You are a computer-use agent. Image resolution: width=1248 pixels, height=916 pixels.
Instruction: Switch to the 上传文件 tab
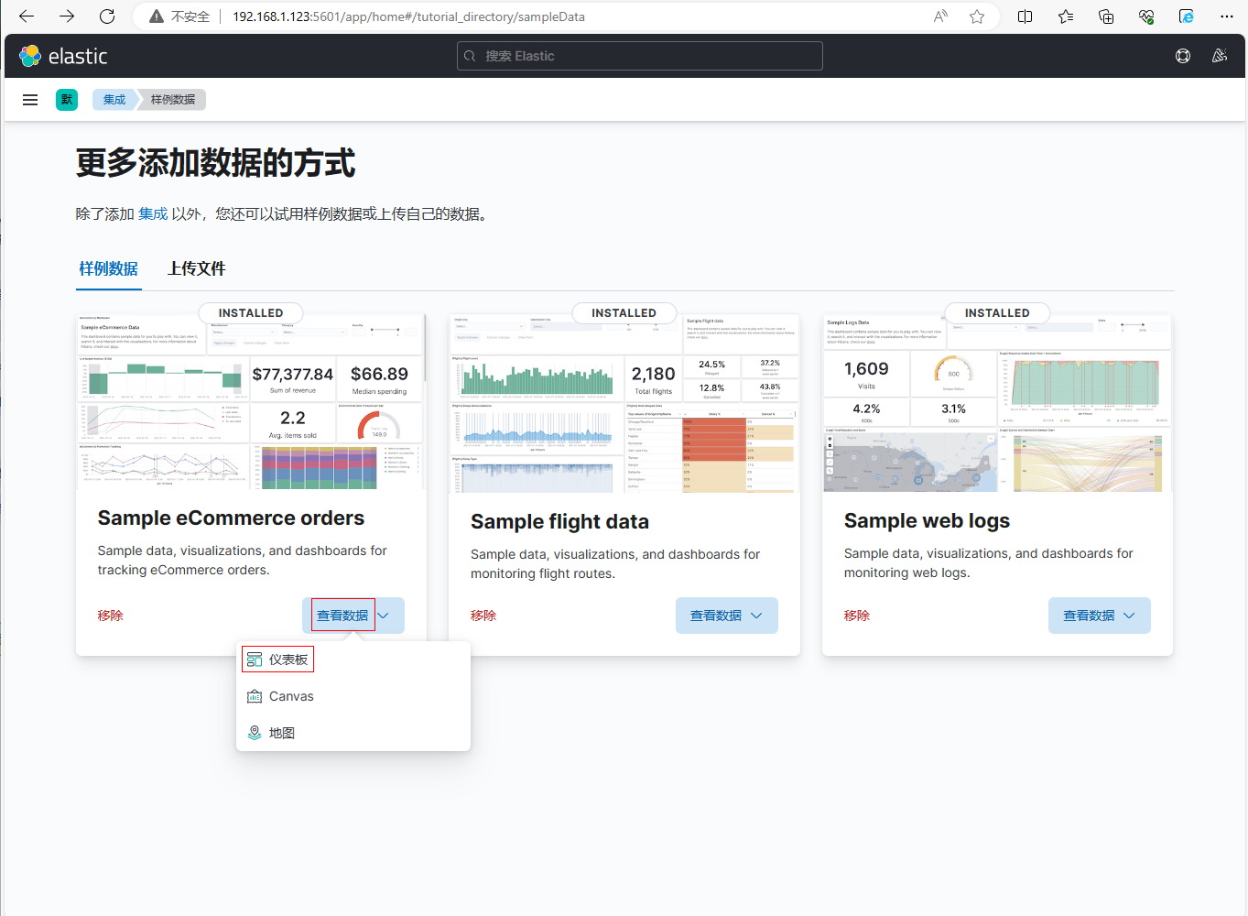(x=196, y=268)
